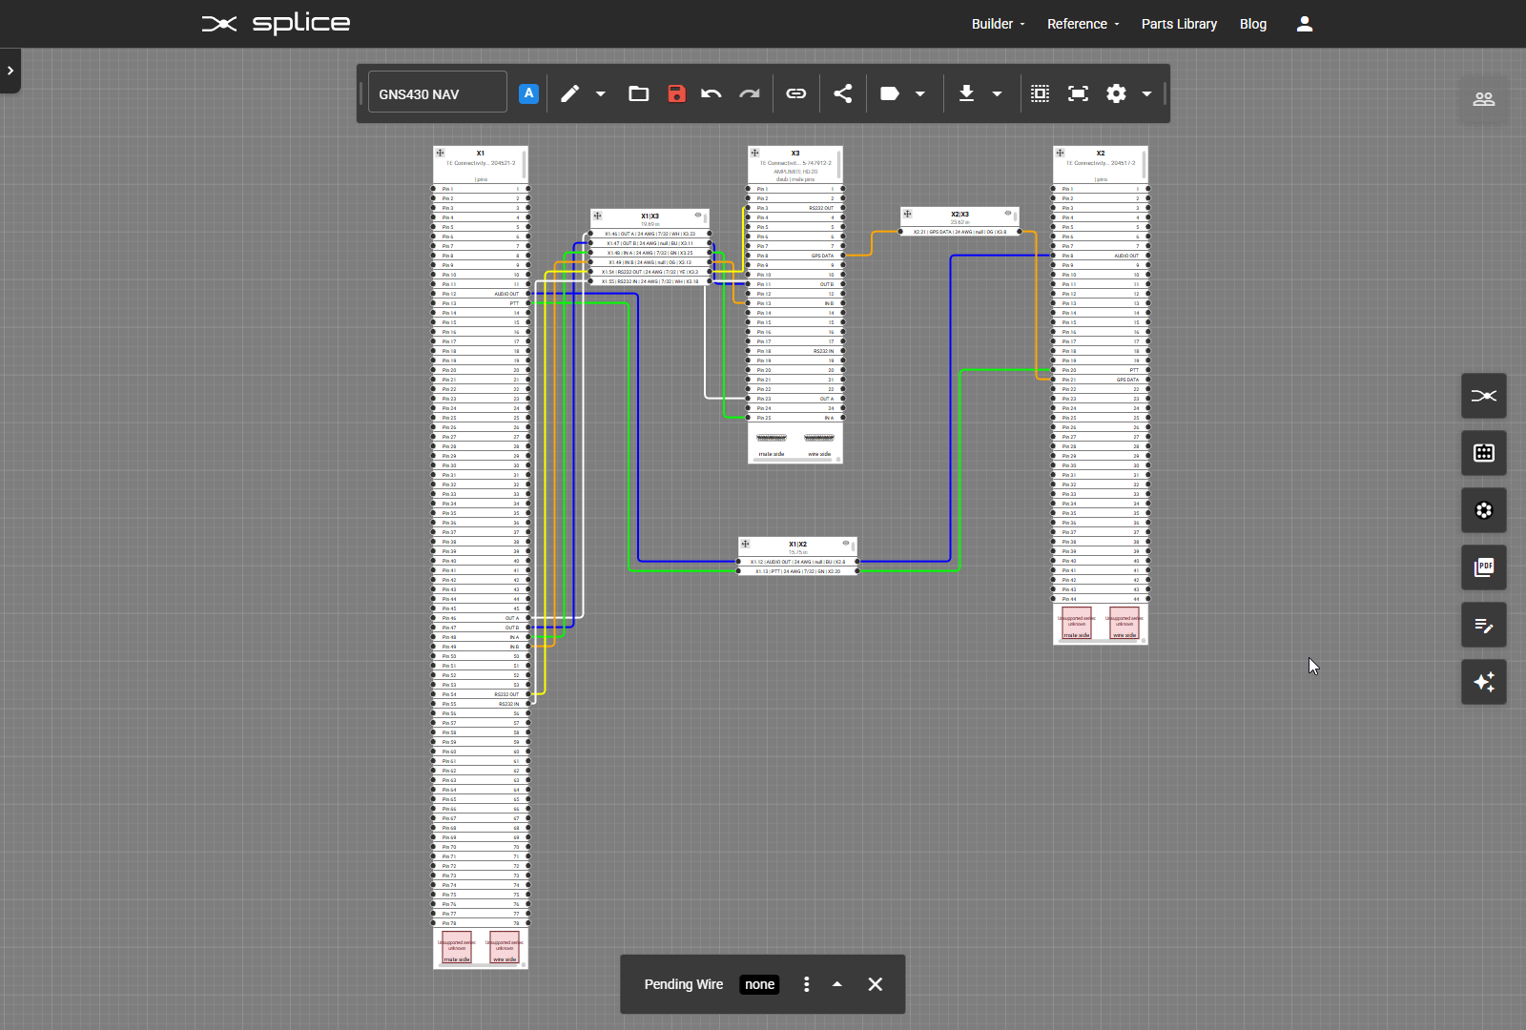Expand the settings gear dropdown
Image resolution: width=1526 pixels, height=1030 pixels.
pyautogui.click(x=1147, y=93)
